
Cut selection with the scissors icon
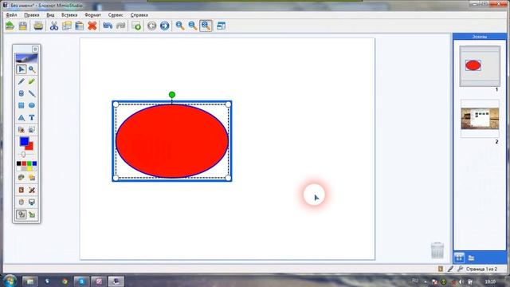click(x=54, y=26)
